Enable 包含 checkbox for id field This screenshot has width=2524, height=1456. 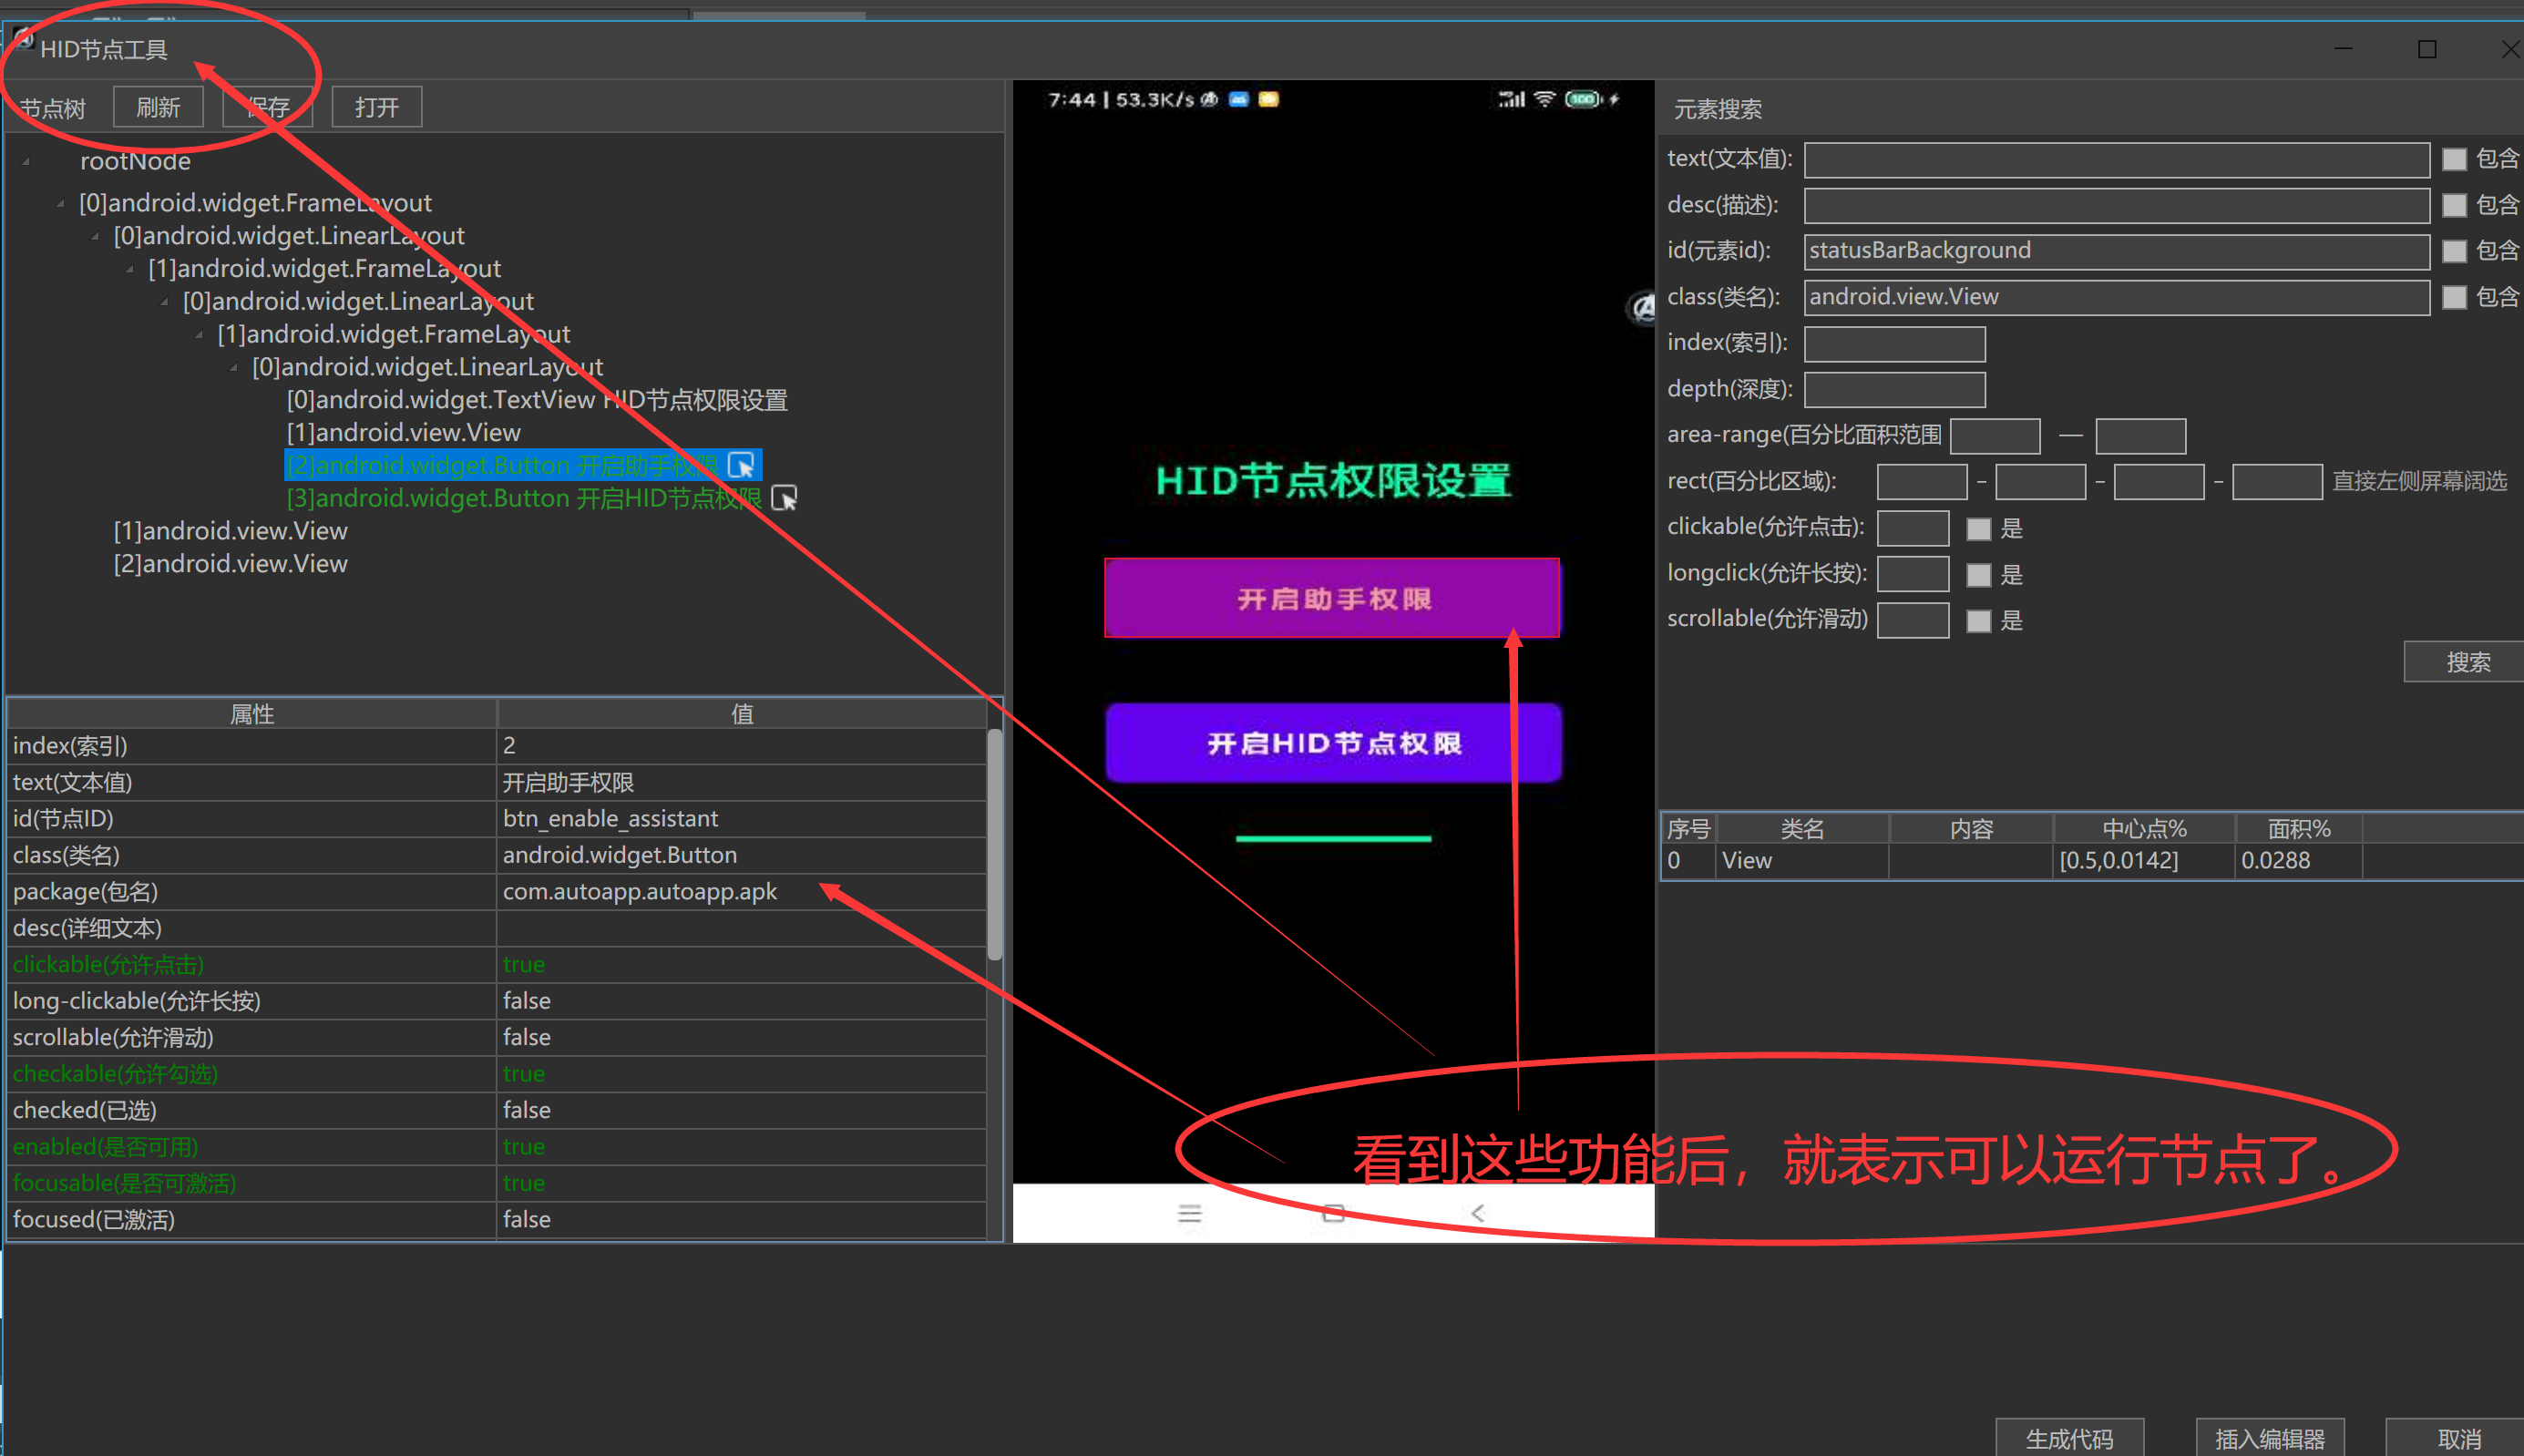pos(2454,252)
